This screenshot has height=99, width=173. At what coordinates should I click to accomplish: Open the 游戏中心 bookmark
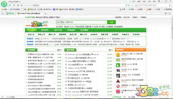tap(48, 9)
